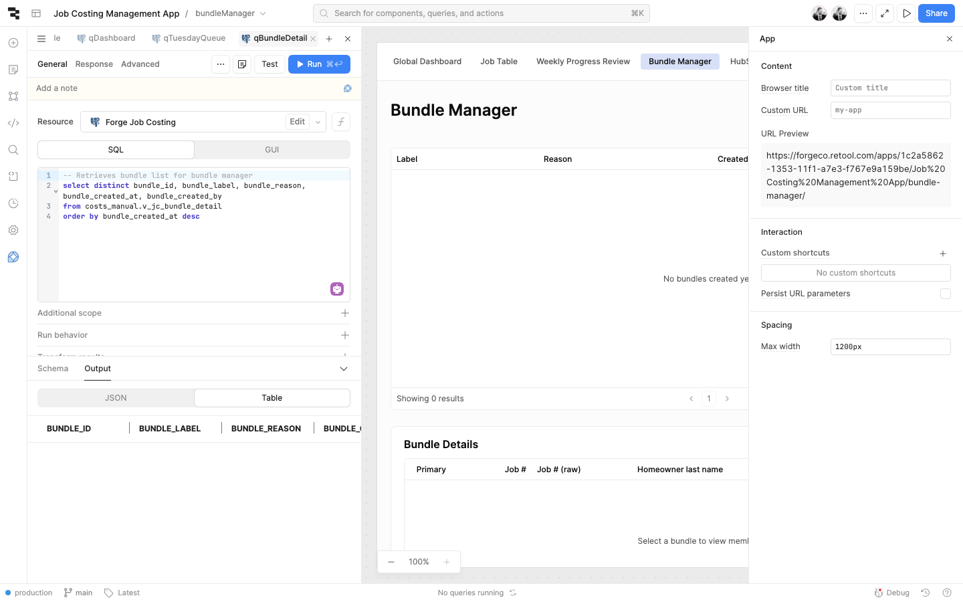963x602 pixels.
Task: Enable Persist URL parameters checkbox
Action: coord(945,294)
